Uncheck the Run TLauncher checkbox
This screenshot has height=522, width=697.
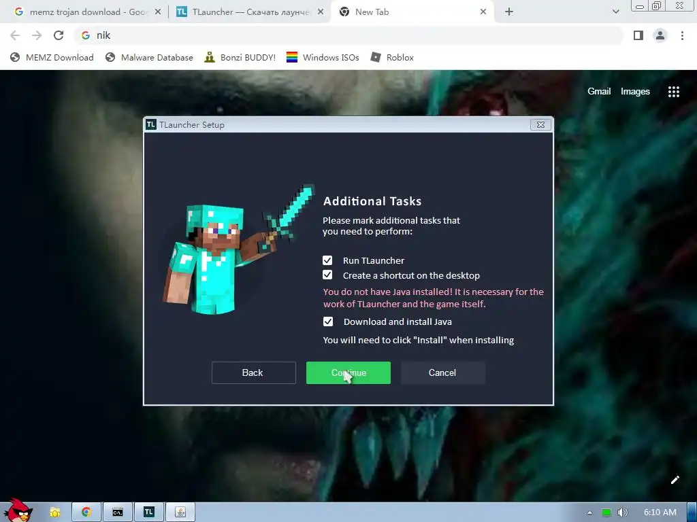[x=327, y=260]
